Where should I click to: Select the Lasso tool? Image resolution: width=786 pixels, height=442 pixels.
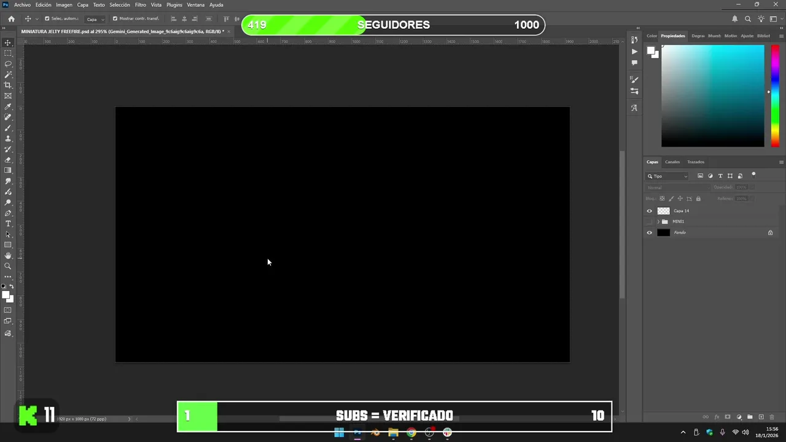coord(8,64)
